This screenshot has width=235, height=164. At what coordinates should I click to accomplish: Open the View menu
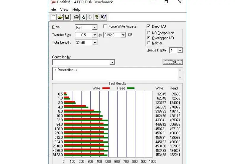pos(64,9)
